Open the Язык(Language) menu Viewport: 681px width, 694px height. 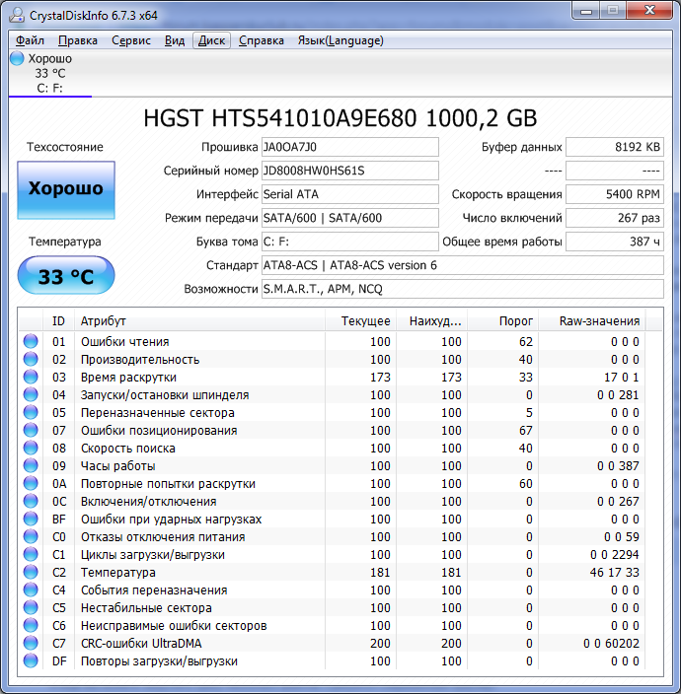pyautogui.click(x=340, y=40)
